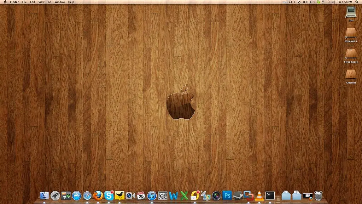Select the Windows 7 drive on desktop
The height and width of the screenshot is (204, 362).
351,35
